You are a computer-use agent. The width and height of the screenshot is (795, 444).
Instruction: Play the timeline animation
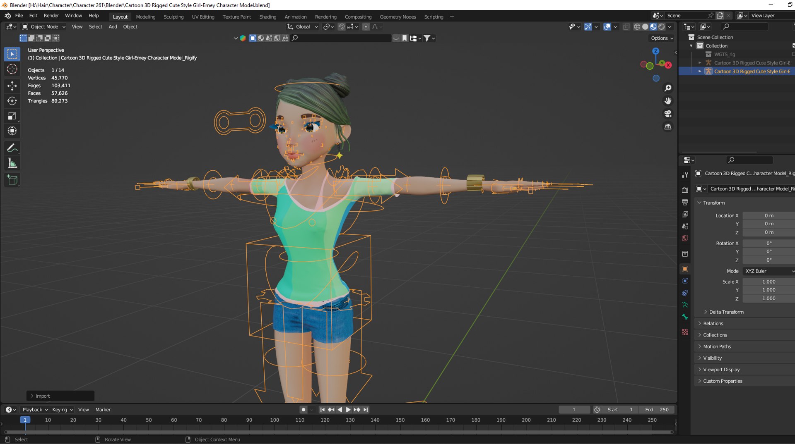348,410
